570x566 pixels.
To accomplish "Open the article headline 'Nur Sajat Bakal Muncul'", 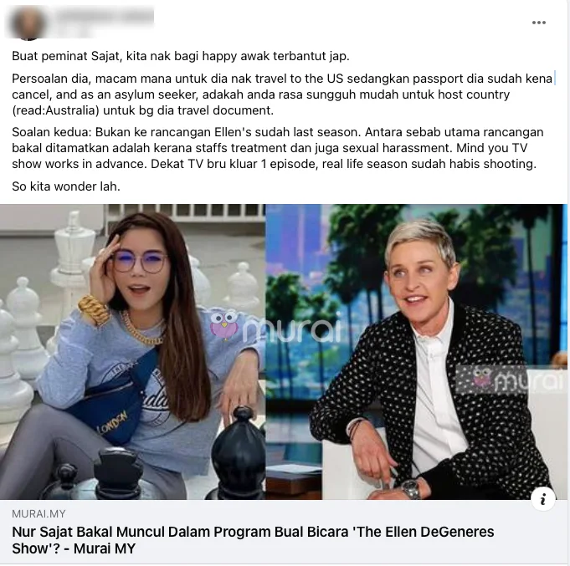I will coord(253,540).
